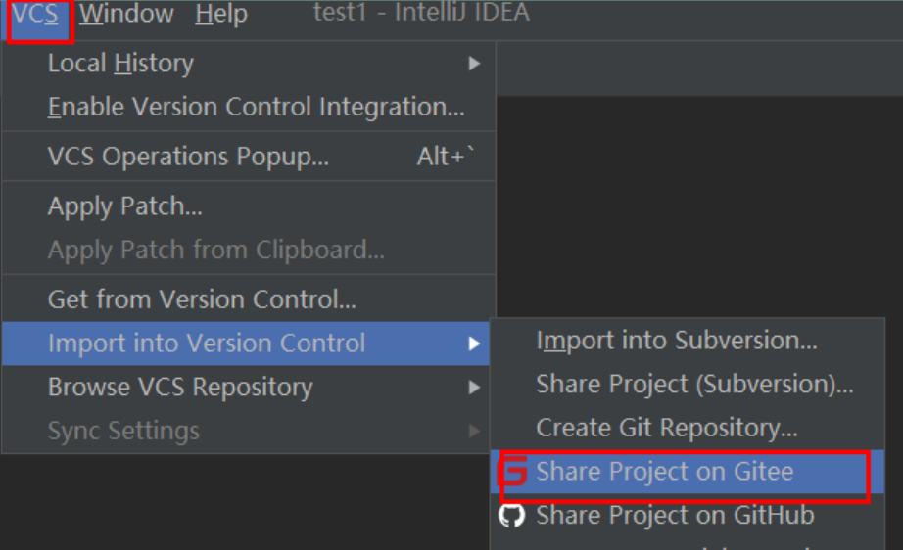Choose Browse VCS Repository
903x550 pixels.
click(180, 388)
